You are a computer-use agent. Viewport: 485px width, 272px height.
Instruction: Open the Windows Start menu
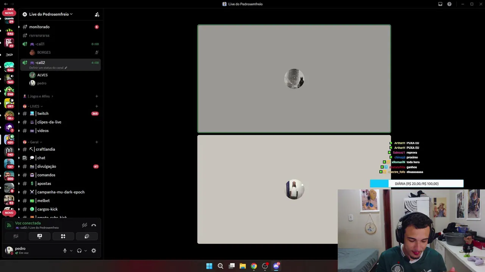[x=209, y=266]
